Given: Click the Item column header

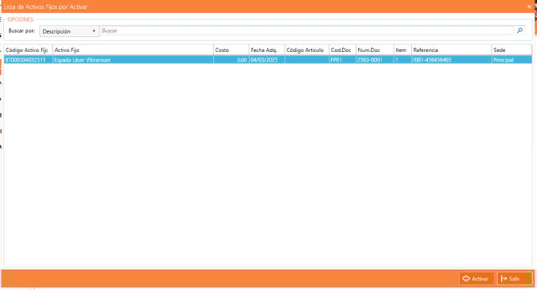Looking at the screenshot, I should coord(402,50).
